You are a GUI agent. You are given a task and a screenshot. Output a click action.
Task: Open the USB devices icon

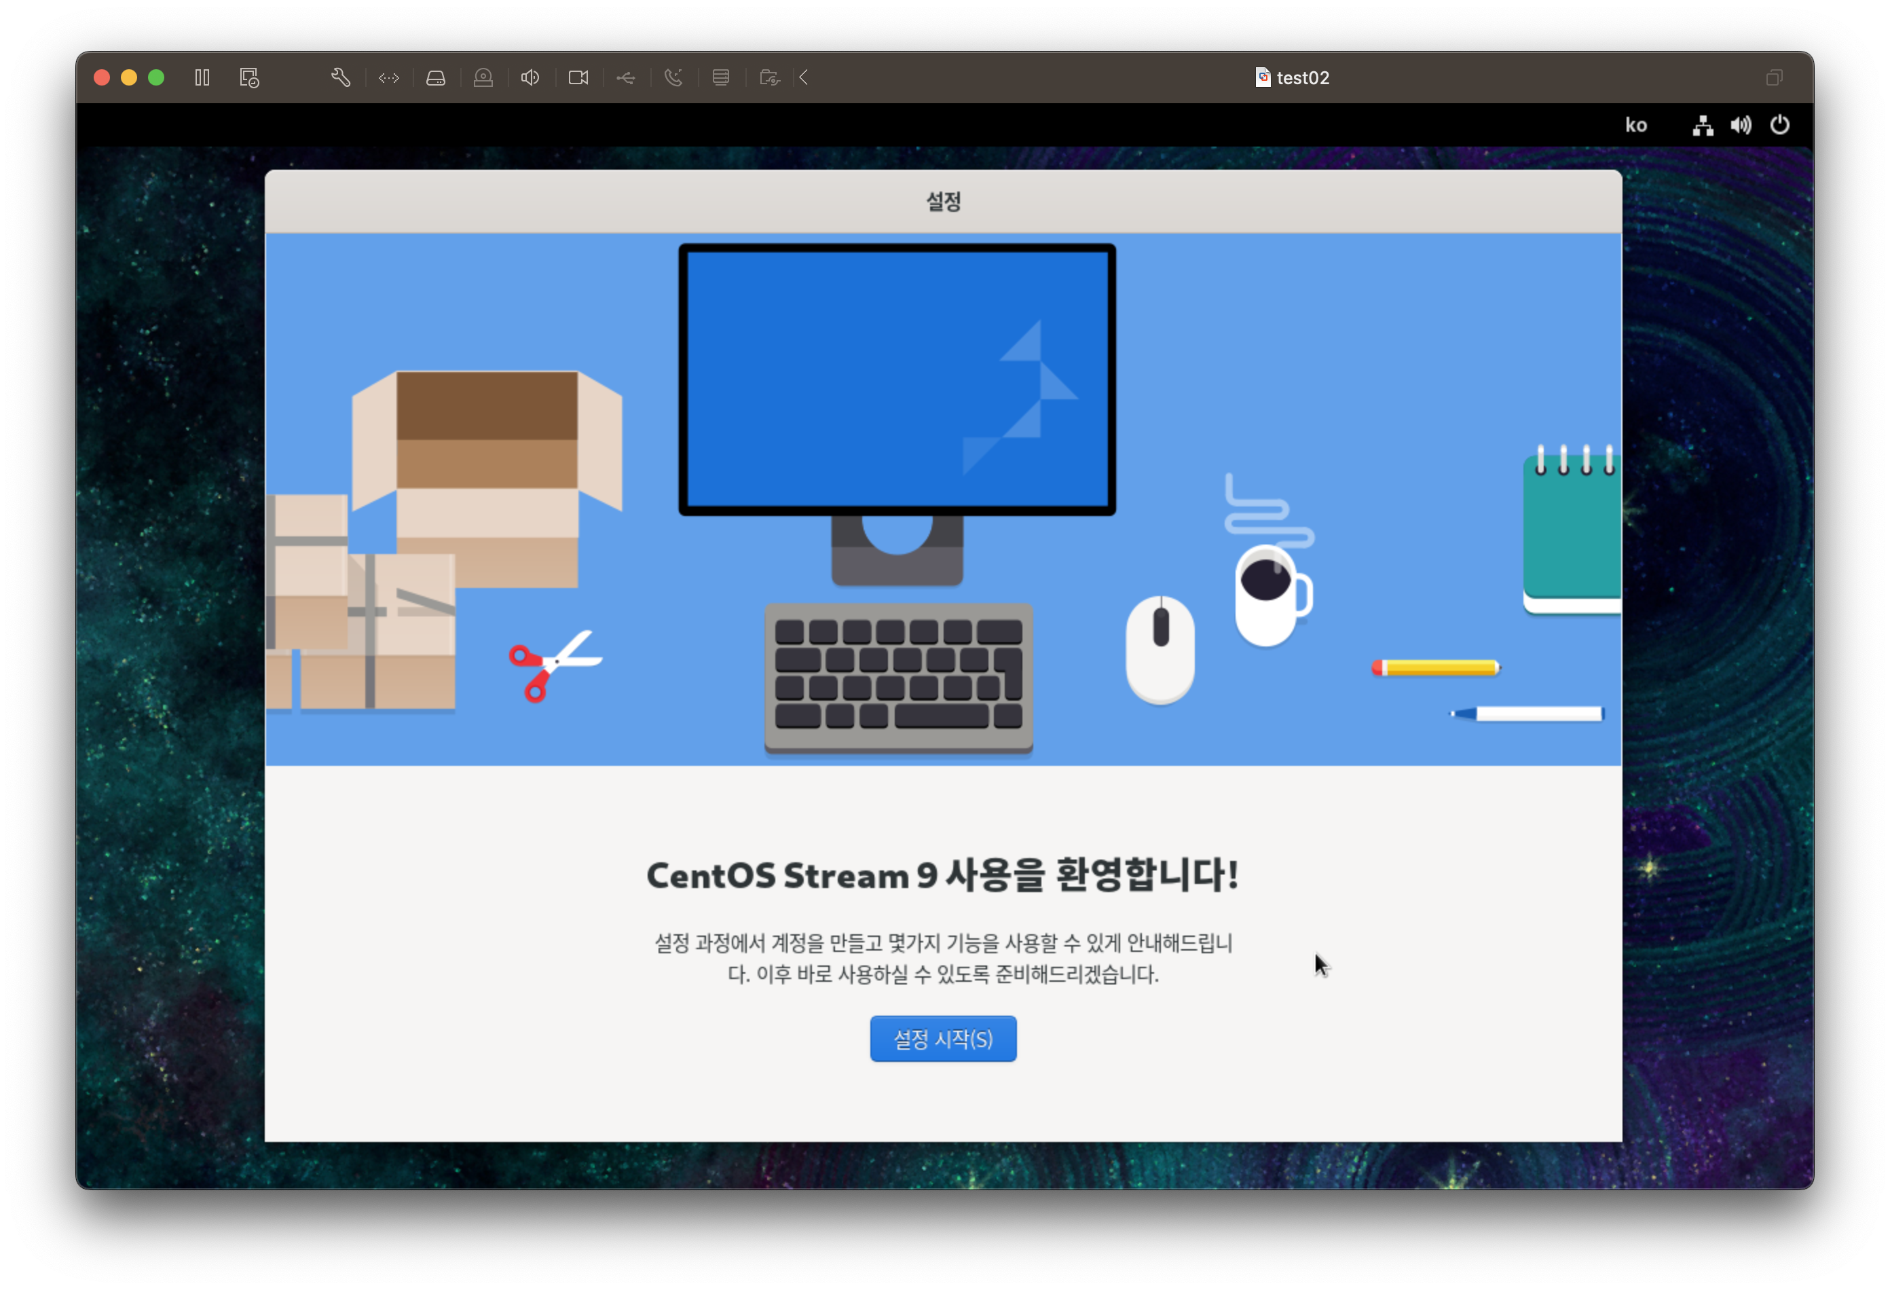(625, 77)
